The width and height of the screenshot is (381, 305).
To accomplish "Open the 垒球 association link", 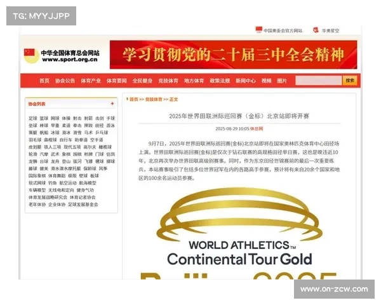I will pos(33,126).
